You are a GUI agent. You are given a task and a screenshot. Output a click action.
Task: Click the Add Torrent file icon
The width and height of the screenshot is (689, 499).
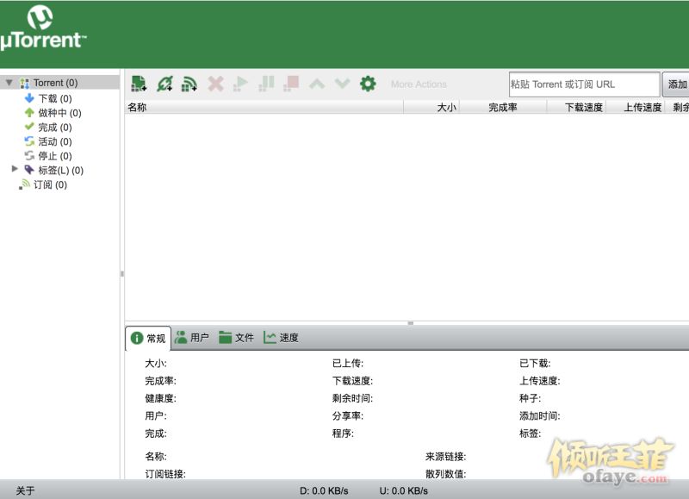(x=139, y=84)
